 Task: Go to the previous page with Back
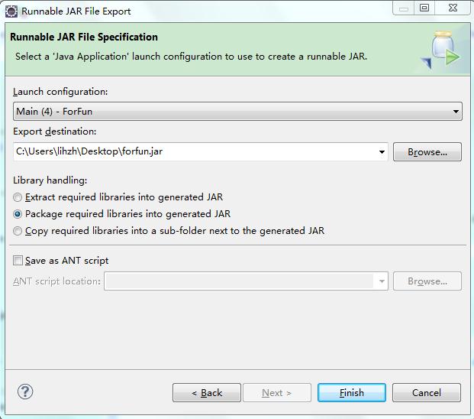point(206,393)
